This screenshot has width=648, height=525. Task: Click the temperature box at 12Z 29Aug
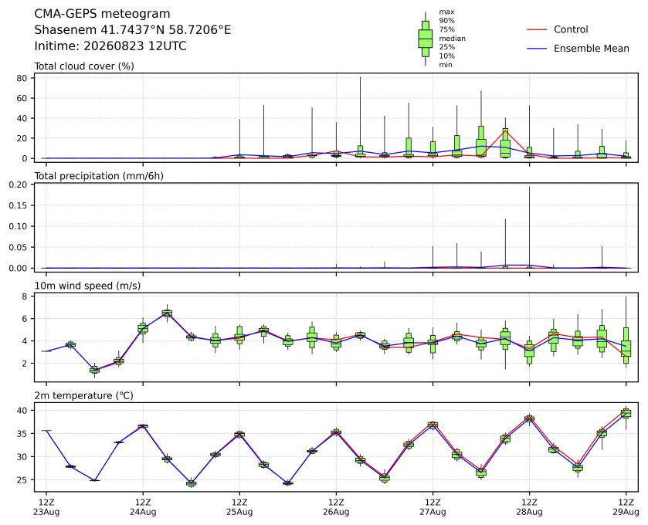coord(626,413)
